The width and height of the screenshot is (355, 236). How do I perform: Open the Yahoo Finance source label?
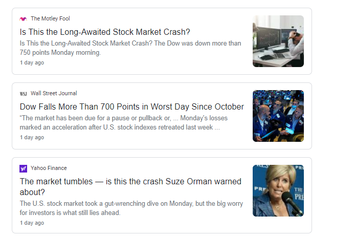coord(49,168)
